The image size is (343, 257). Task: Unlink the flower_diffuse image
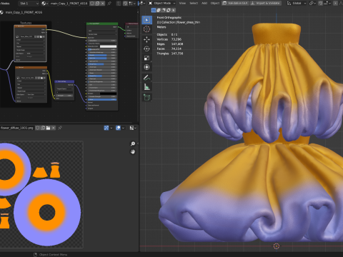click(x=54, y=128)
